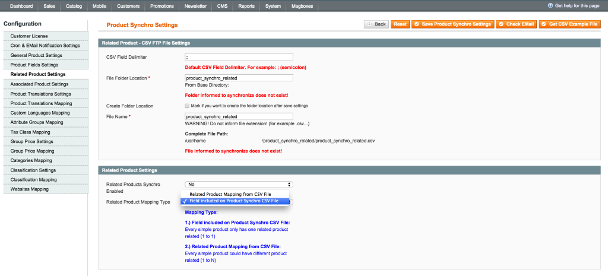The height and width of the screenshot is (276, 608).
Task: Click Folder informed does not exist warning
Action: pos(236,95)
